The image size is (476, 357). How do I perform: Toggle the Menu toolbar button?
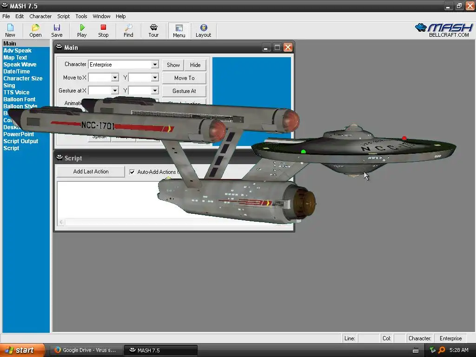point(179,31)
